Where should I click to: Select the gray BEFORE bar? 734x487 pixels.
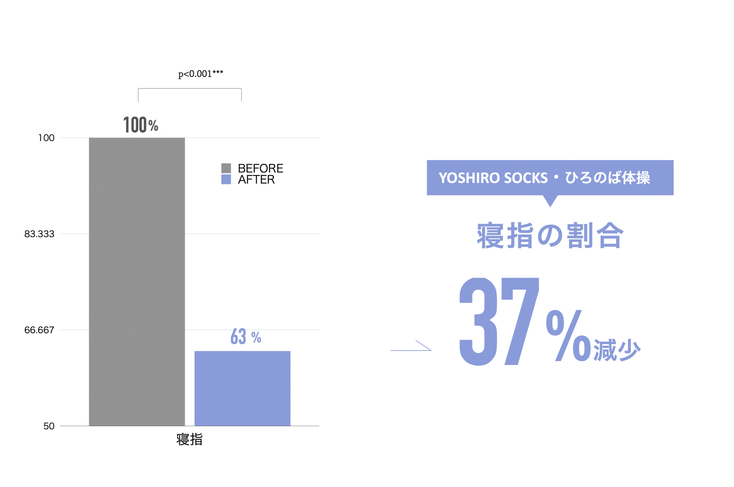[x=137, y=282]
